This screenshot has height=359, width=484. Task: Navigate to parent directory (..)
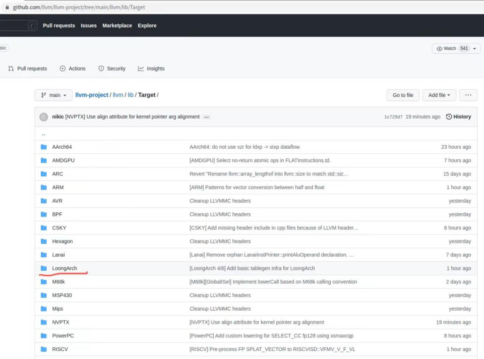point(43,134)
